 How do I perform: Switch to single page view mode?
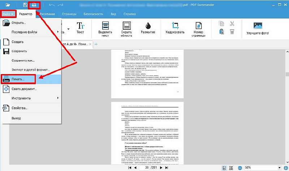coord(224,168)
